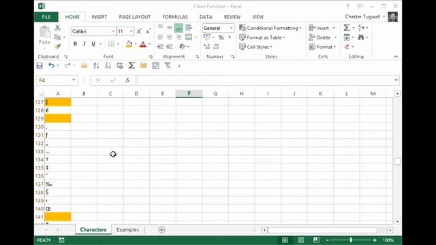Toggle Italic formatting

coord(84,44)
